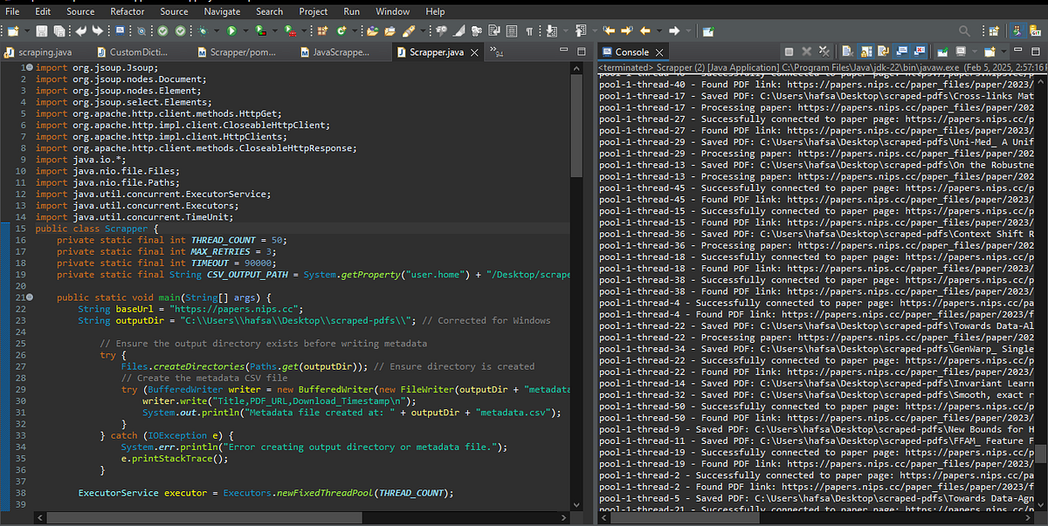This screenshot has height=526, width=1048.
Task: Click Remove All Terminated Launches
Action: tap(824, 51)
